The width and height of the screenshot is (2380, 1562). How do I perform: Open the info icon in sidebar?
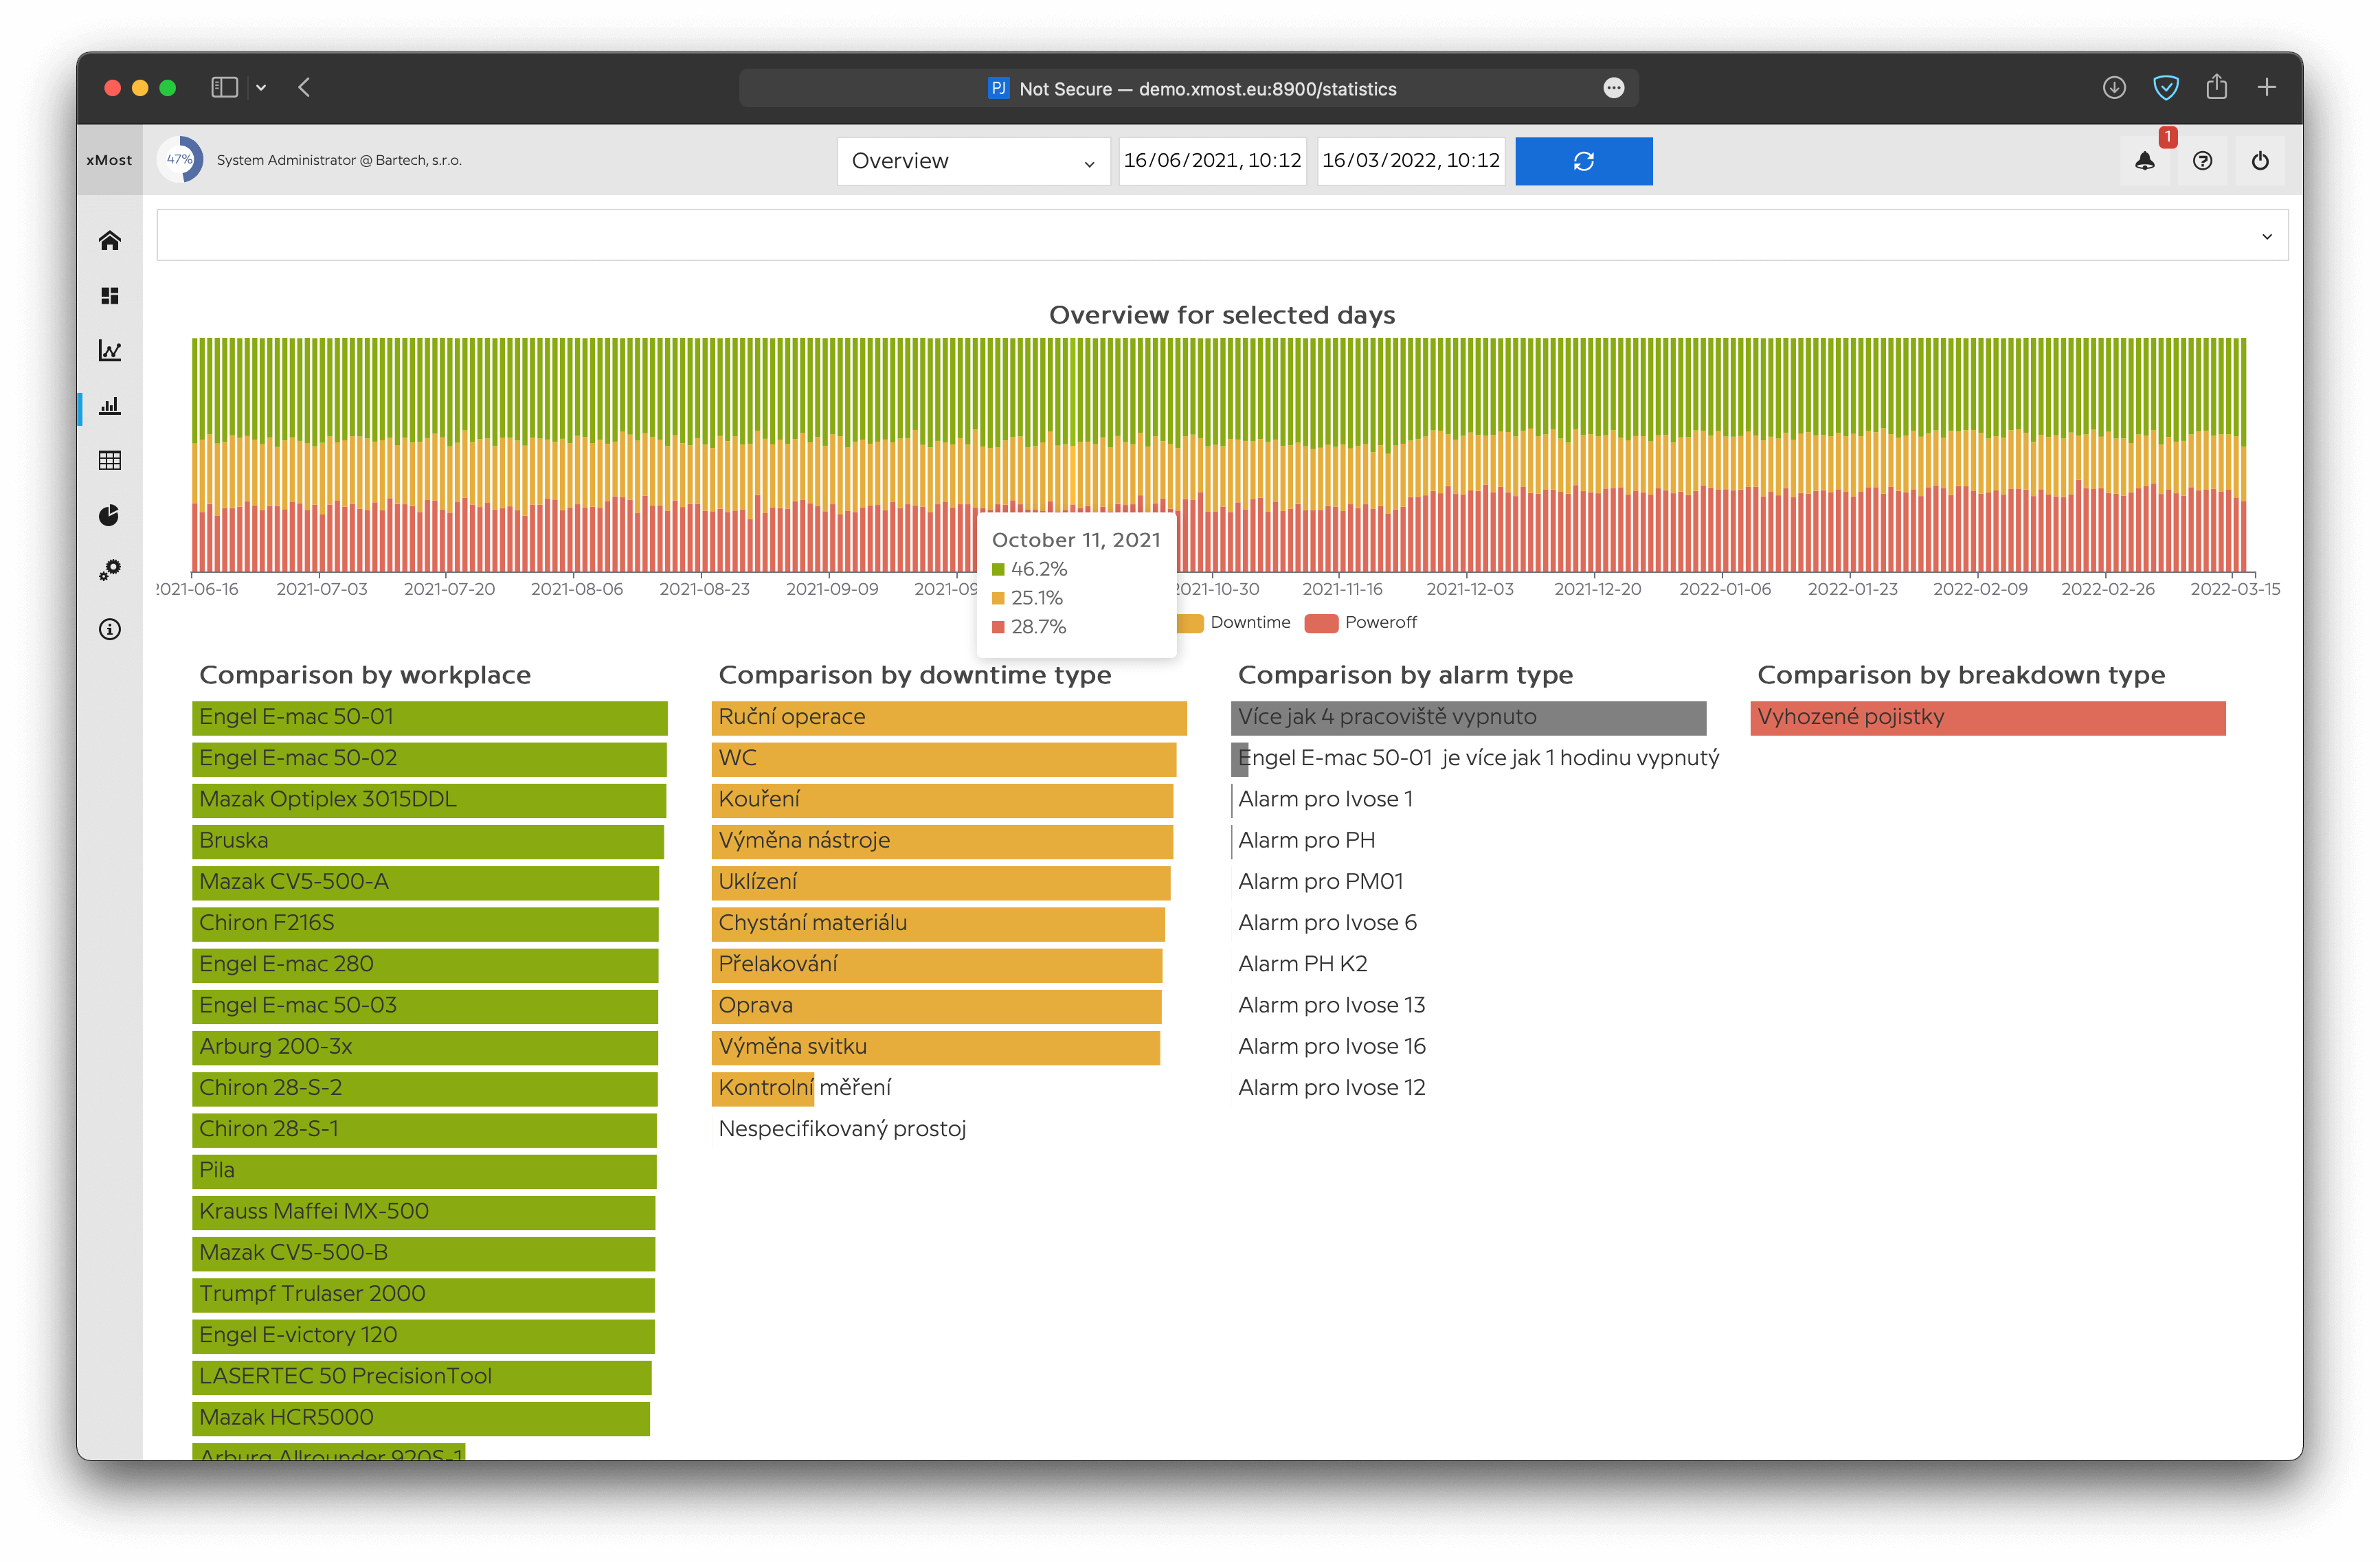point(110,629)
